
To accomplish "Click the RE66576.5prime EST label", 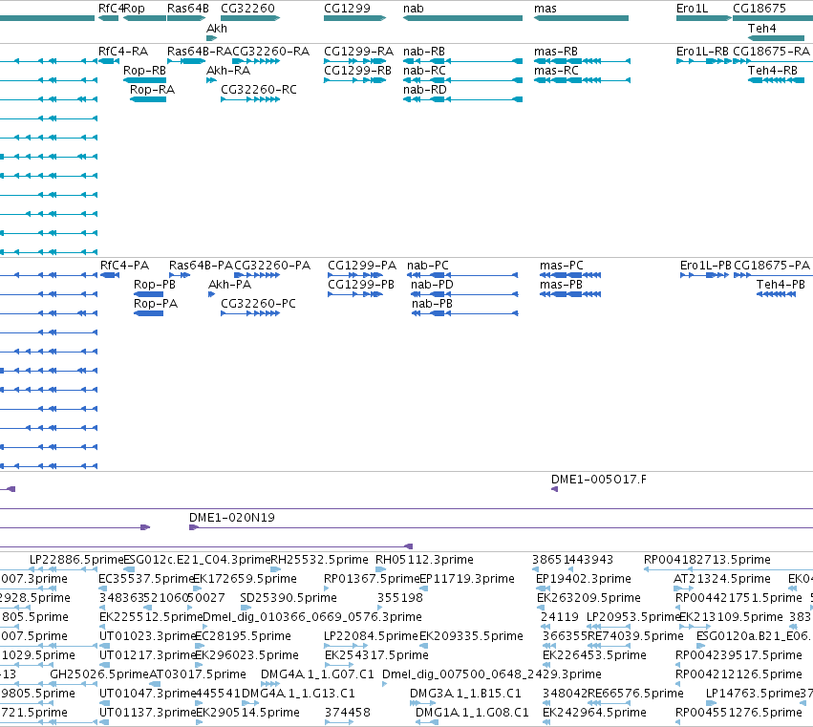I will tap(635, 694).
